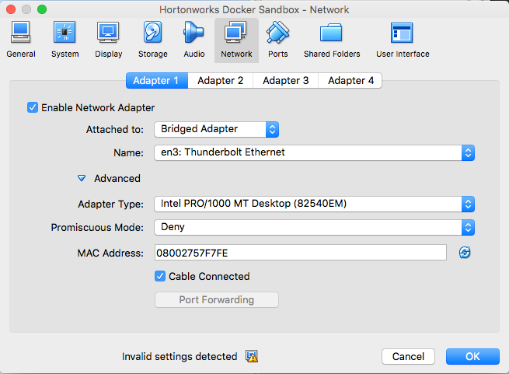This screenshot has width=509, height=374.
Task: Open the Storage settings section
Action: tap(152, 40)
